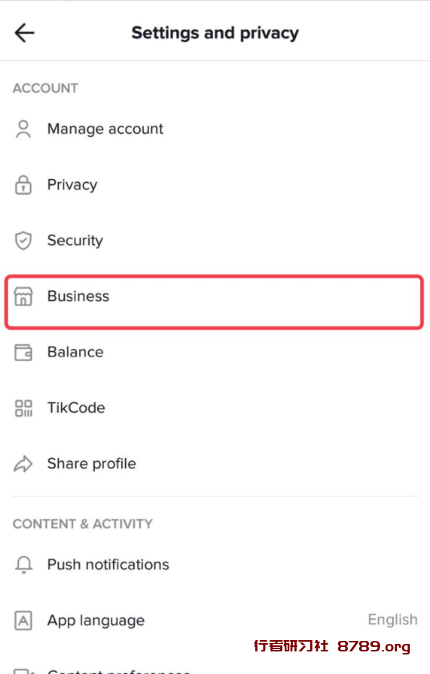Open Push notifications settings
Screen dimensions: 430x674
215,564
